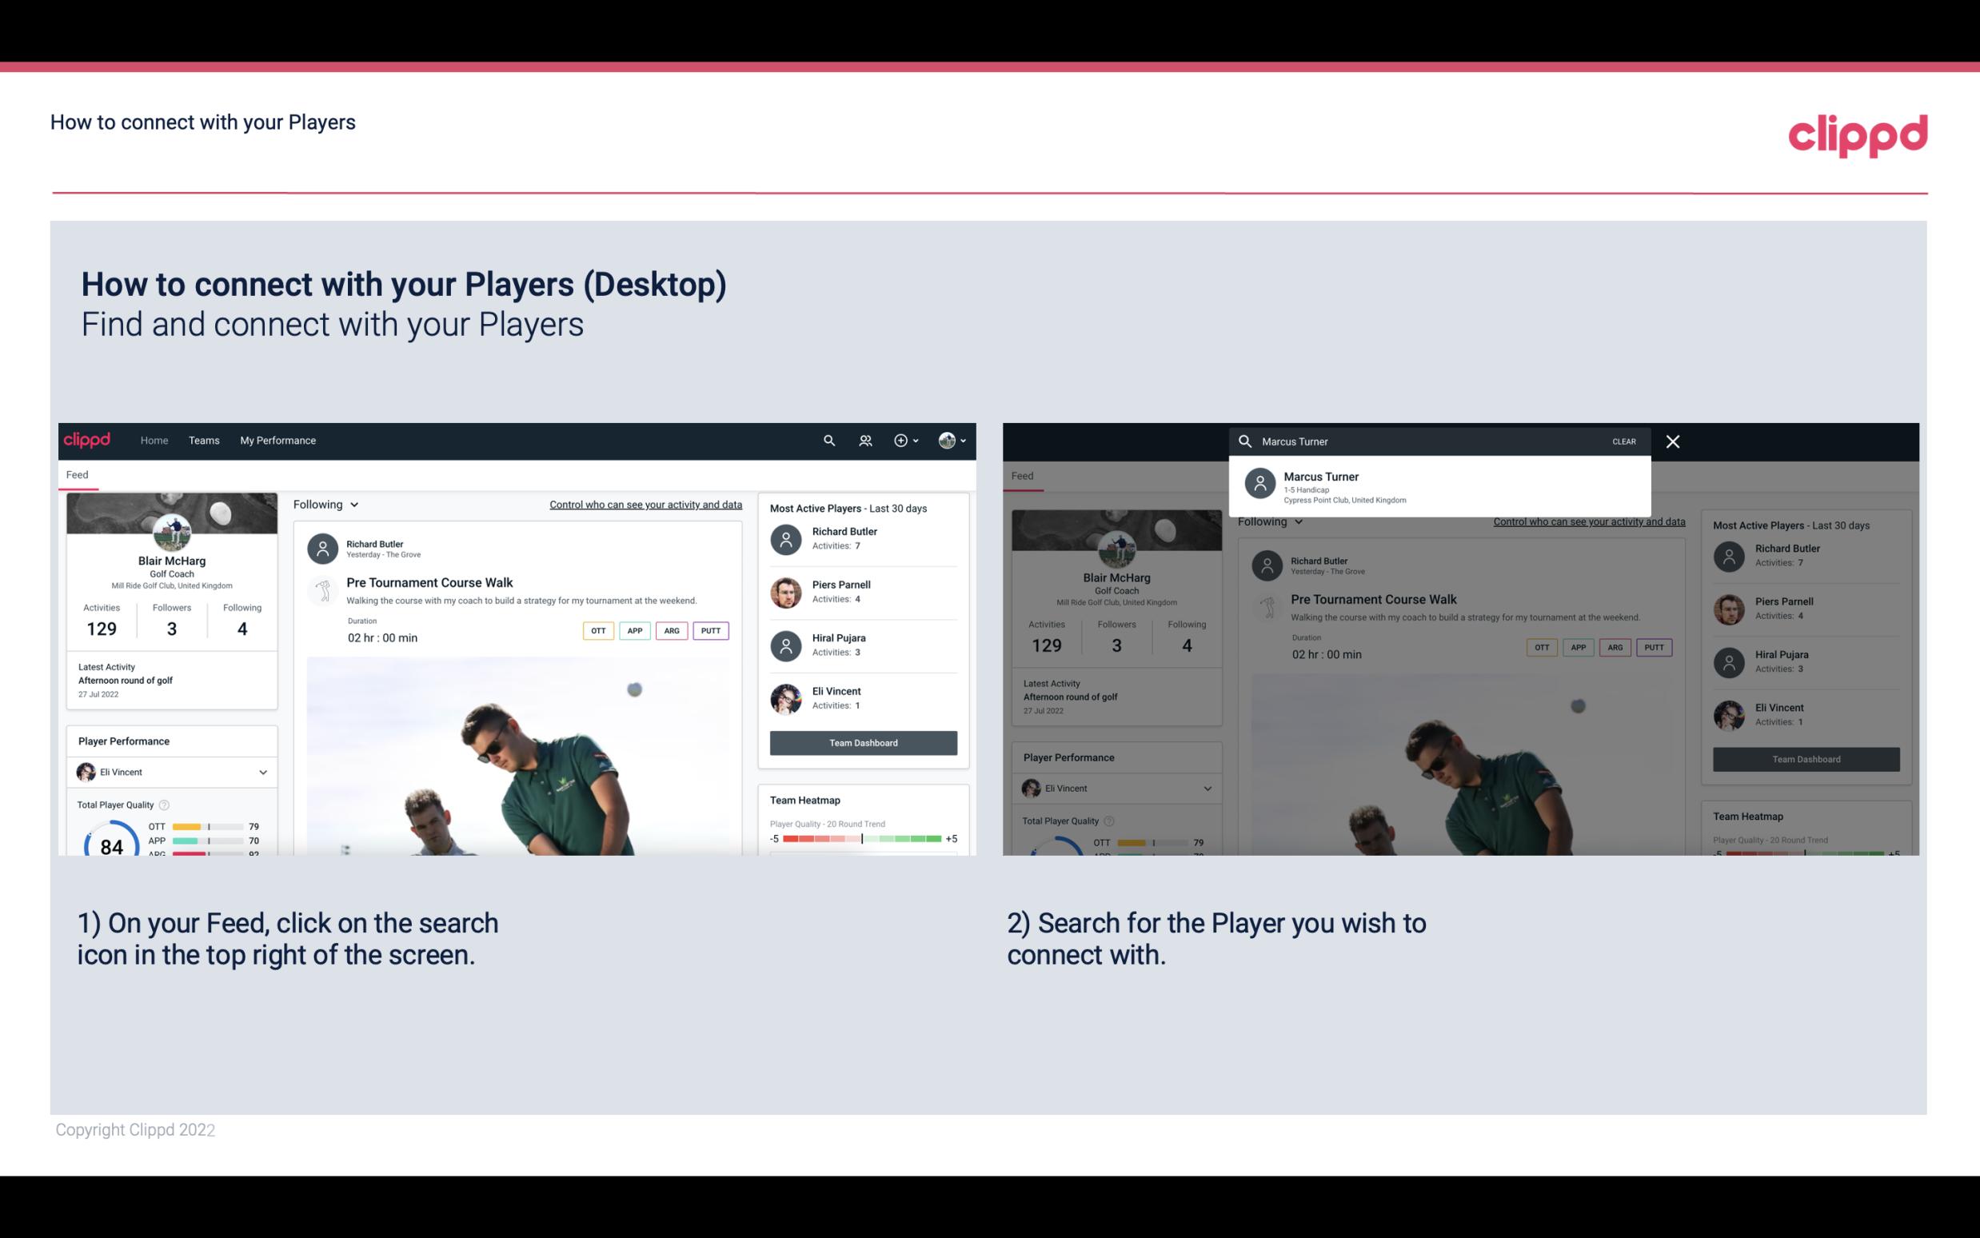The height and width of the screenshot is (1238, 1980).
Task: Expand Teams navigation menu item
Action: pos(204,439)
